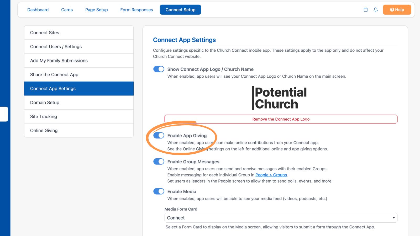Toggle Enable Group Messages switch
Image resolution: width=420 pixels, height=236 pixels.
pos(159,162)
